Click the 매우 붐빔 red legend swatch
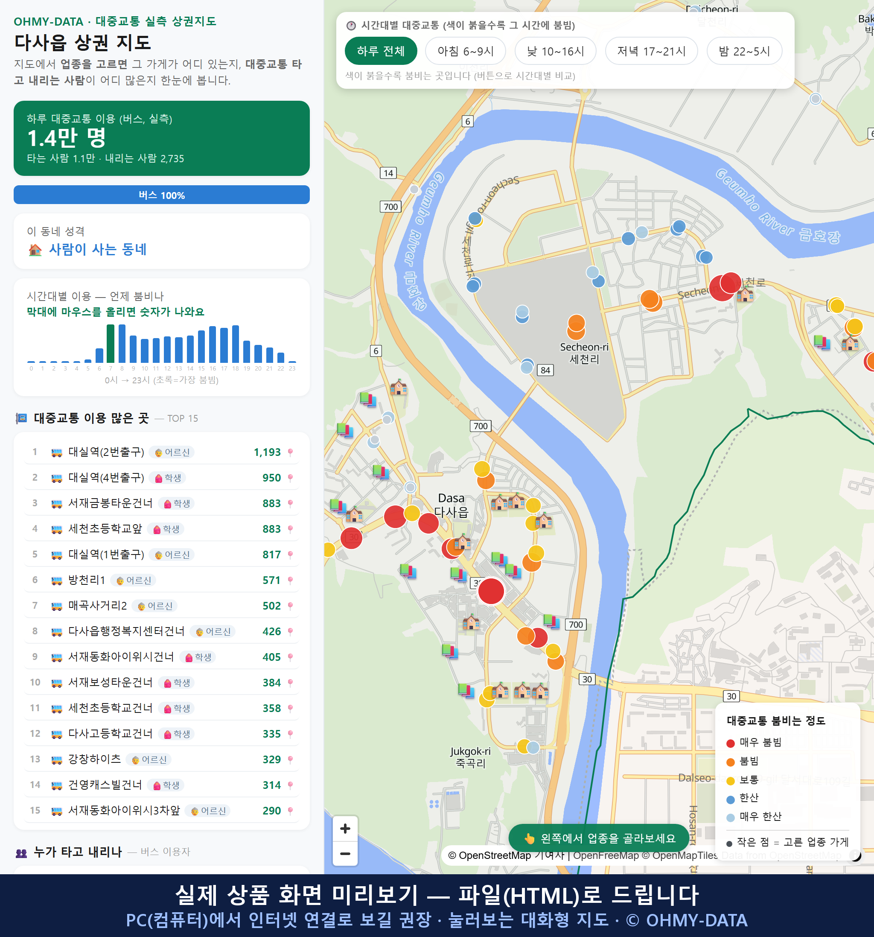 click(730, 743)
